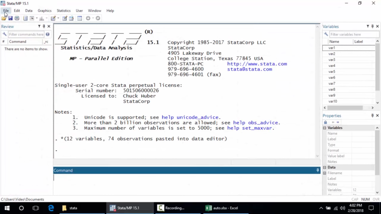Open the Help menu

110,11
